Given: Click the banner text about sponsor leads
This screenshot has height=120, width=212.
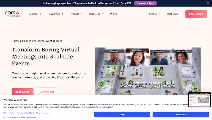Looking at the screenshot, I should pyautogui.click(x=87, y=3).
